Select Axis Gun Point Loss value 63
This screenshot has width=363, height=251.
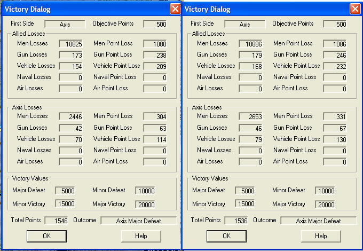(x=155, y=128)
